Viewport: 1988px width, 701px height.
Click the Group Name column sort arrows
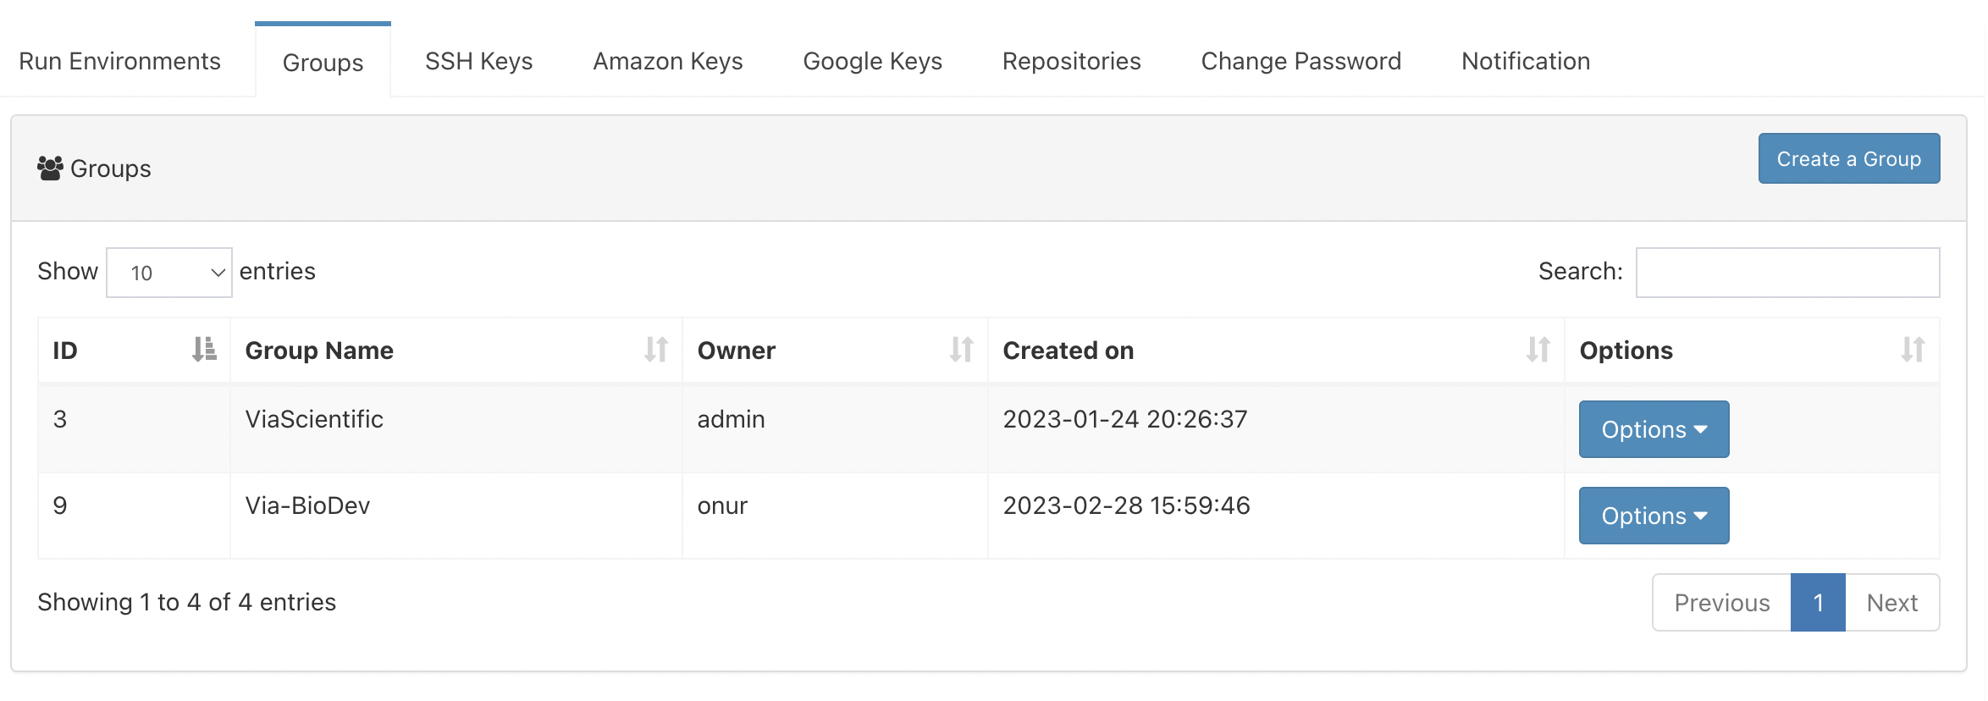[656, 350]
